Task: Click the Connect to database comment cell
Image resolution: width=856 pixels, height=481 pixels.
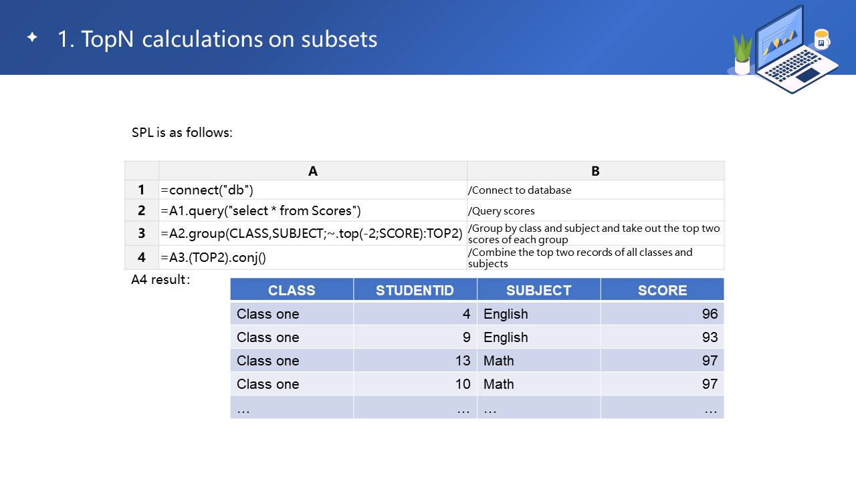Action: 595,190
